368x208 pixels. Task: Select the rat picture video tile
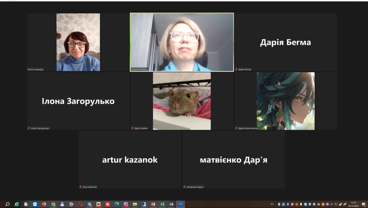(182, 101)
